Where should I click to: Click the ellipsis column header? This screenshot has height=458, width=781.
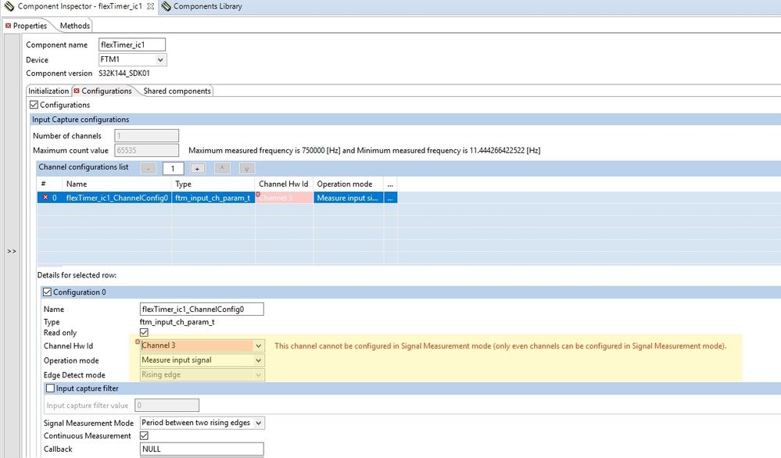(391, 184)
